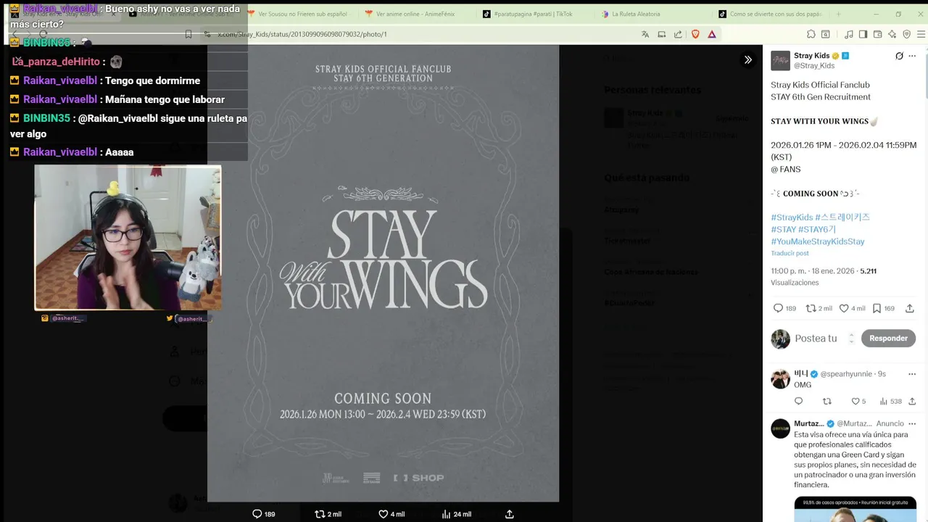
Task: Click the reply icon showing 189 in sidebar
Action: tap(778, 308)
